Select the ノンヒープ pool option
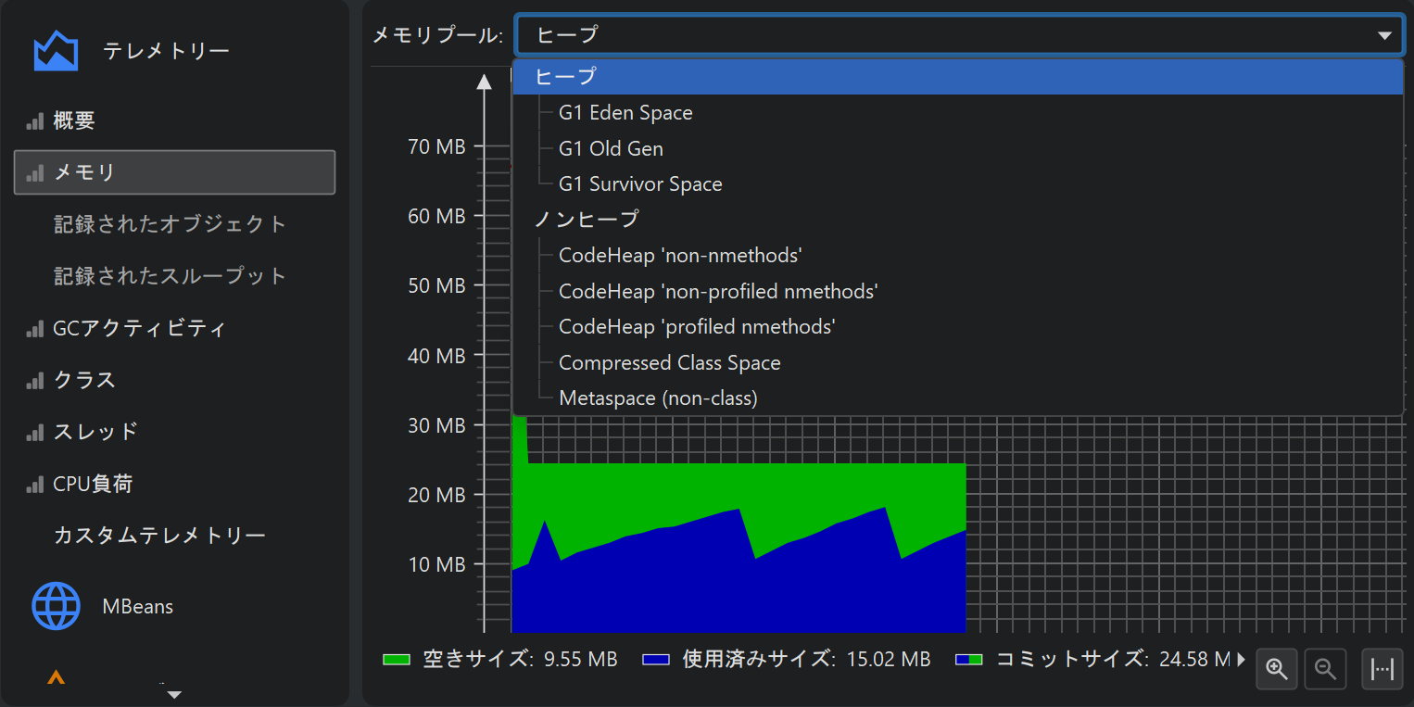 pos(587,220)
